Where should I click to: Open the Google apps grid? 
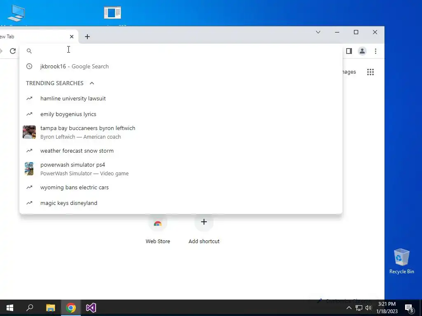pyautogui.click(x=370, y=72)
